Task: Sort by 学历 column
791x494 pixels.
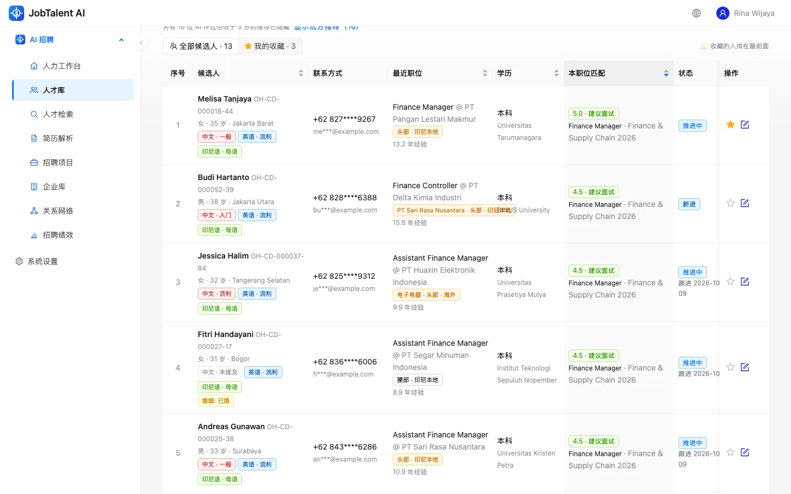Action: 556,73
